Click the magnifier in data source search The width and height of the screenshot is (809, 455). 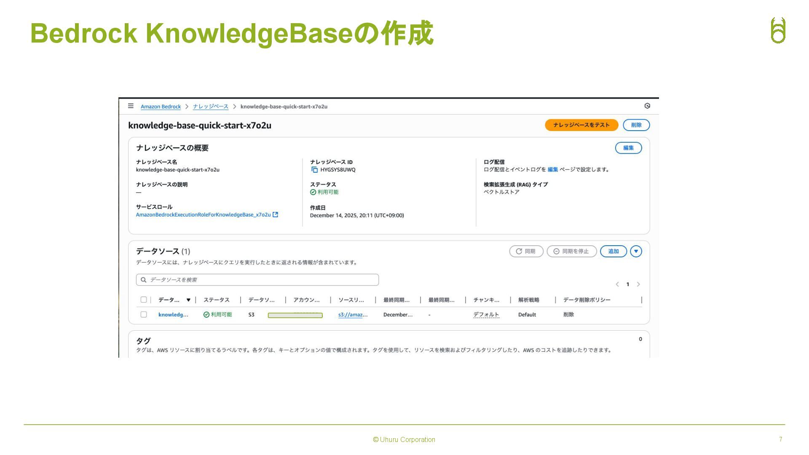pos(144,280)
